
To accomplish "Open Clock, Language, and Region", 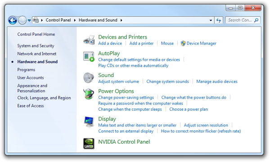I will pos(44,98).
